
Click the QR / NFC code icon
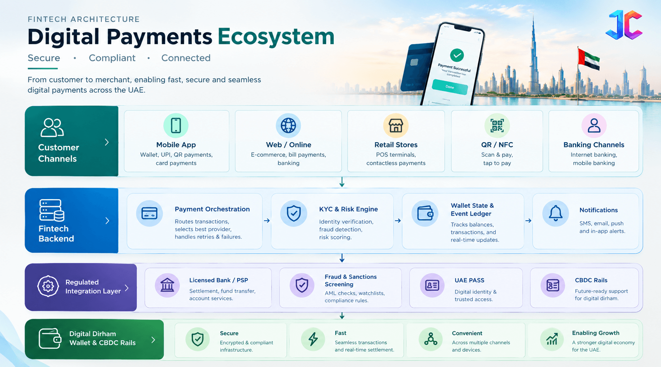(497, 126)
